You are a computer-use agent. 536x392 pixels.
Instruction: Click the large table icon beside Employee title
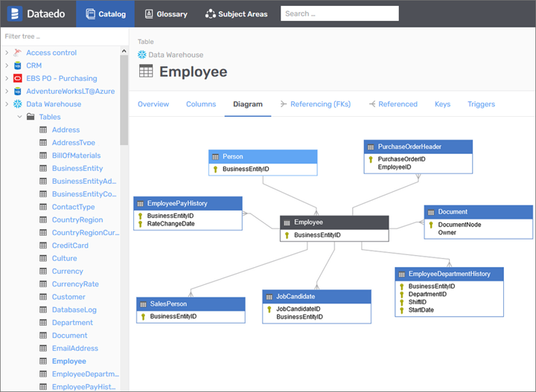146,72
